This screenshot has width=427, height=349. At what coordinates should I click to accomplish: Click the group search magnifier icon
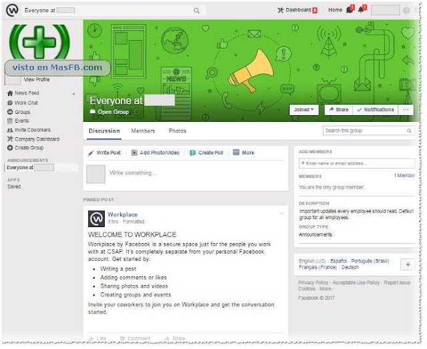409,131
